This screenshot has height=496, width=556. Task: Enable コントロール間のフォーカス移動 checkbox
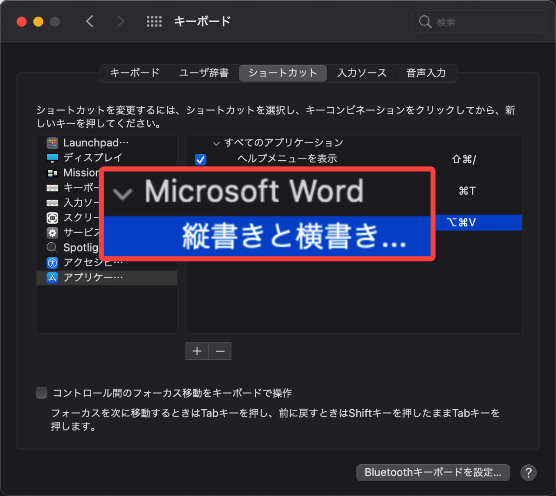click(42, 393)
